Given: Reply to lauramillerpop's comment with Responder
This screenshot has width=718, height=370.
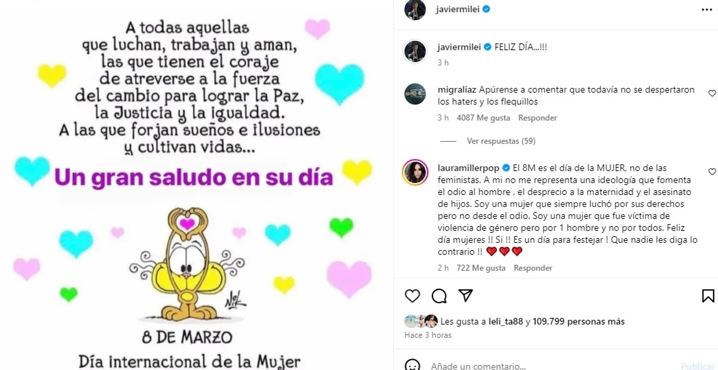Looking at the screenshot, I should (x=533, y=268).
